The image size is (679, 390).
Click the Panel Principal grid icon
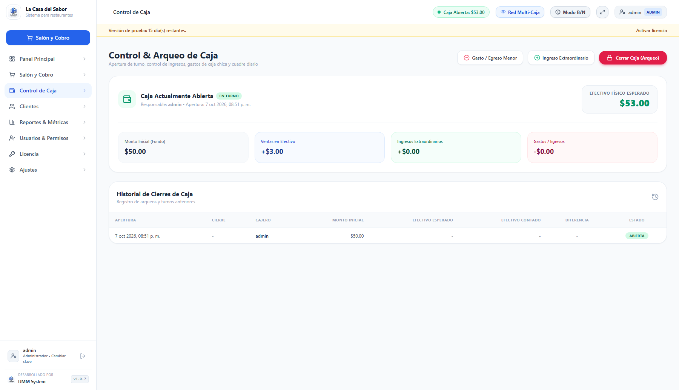coord(12,59)
